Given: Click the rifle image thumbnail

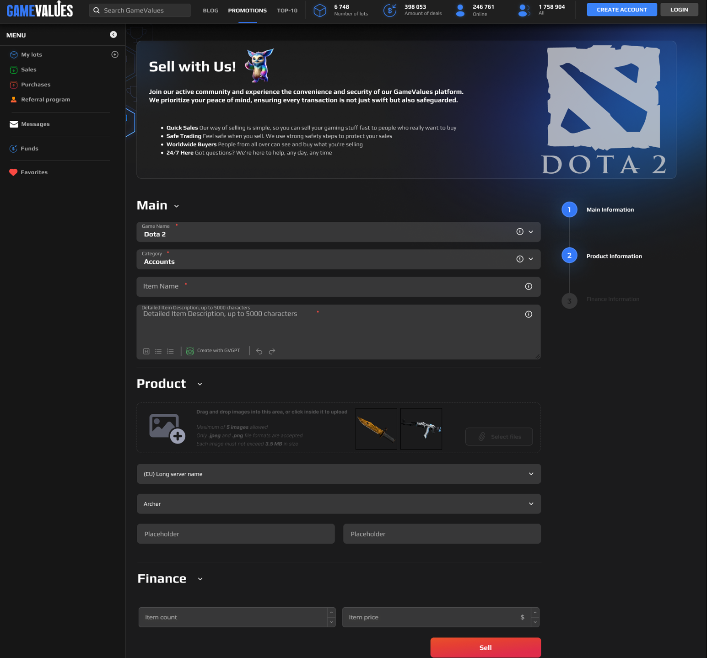Looking at the screenshot, I should (x=421, y=429).
